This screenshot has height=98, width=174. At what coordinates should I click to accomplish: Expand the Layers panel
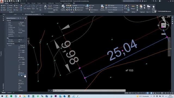73,12
